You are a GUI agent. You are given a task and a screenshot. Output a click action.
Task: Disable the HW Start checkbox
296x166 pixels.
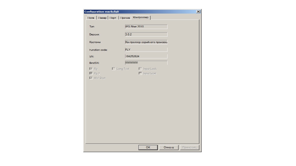click(91, 78)
